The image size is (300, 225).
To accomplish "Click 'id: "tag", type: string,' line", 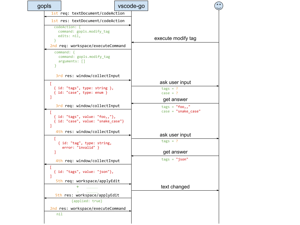I will (85, 143).
